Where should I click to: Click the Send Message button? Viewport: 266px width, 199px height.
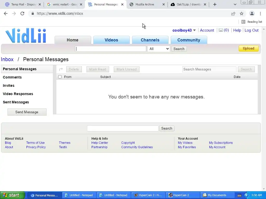[27, 112]
